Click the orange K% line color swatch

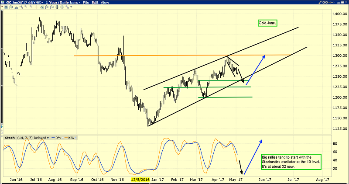(x=66, y=138)
